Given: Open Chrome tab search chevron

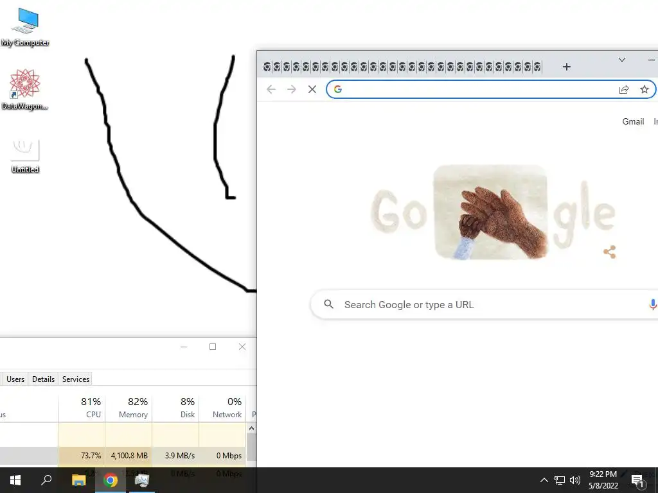Looking at the screenshot, I should pyautogui.click(x=622, y=60).
